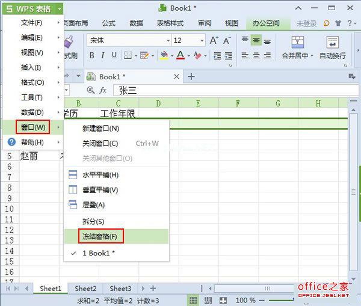
Task: Open the 工具(T) menu
Action: (x=32, y=97)
